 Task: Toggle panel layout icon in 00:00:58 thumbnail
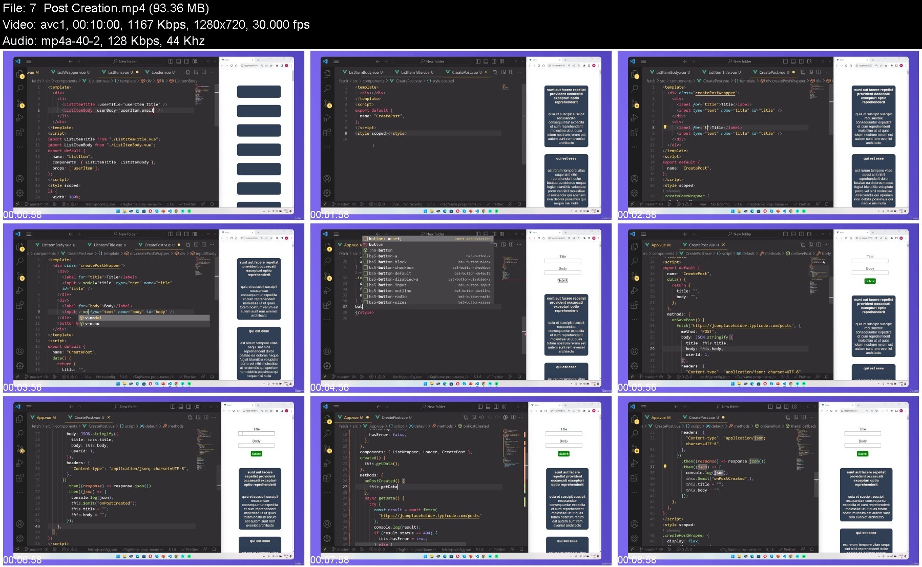[x=179, y=61]
